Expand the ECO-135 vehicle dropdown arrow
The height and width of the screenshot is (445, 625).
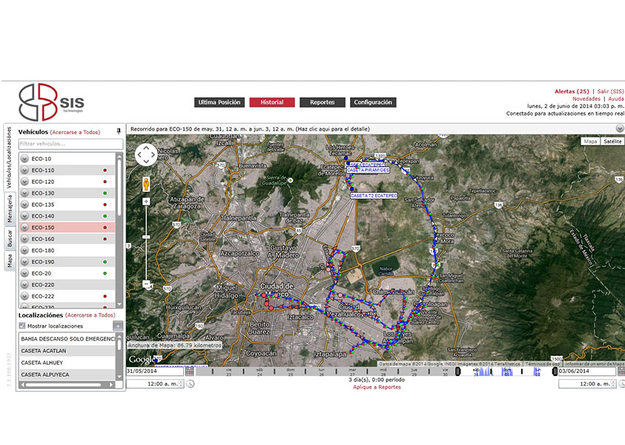[x=24, y=205]
